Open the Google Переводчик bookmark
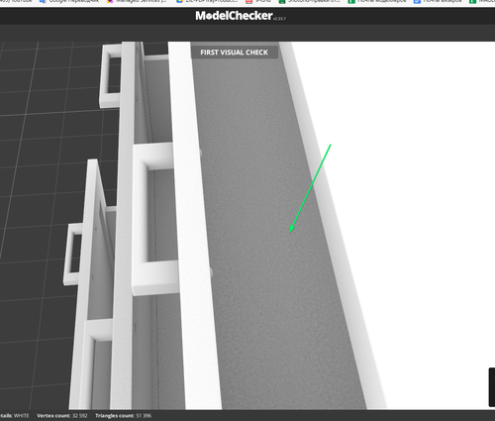 point(69,1)
